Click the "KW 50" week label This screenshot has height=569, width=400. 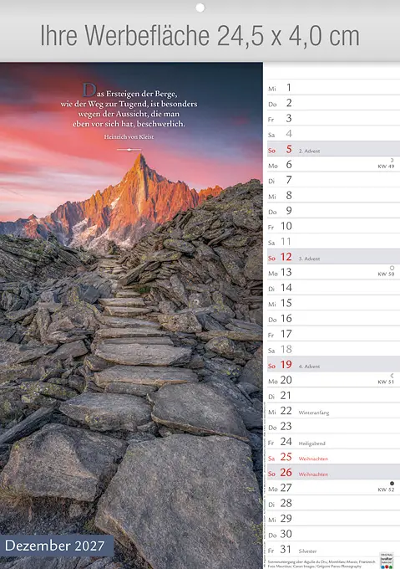pyautogui.click(x=386, y=274)
